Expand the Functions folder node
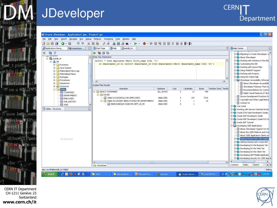277x208 pixels. click(54, 65)
